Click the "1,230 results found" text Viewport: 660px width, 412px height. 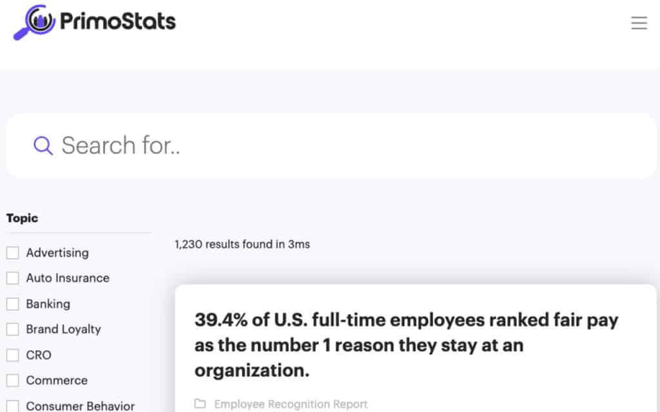click(x=242, y=245)
